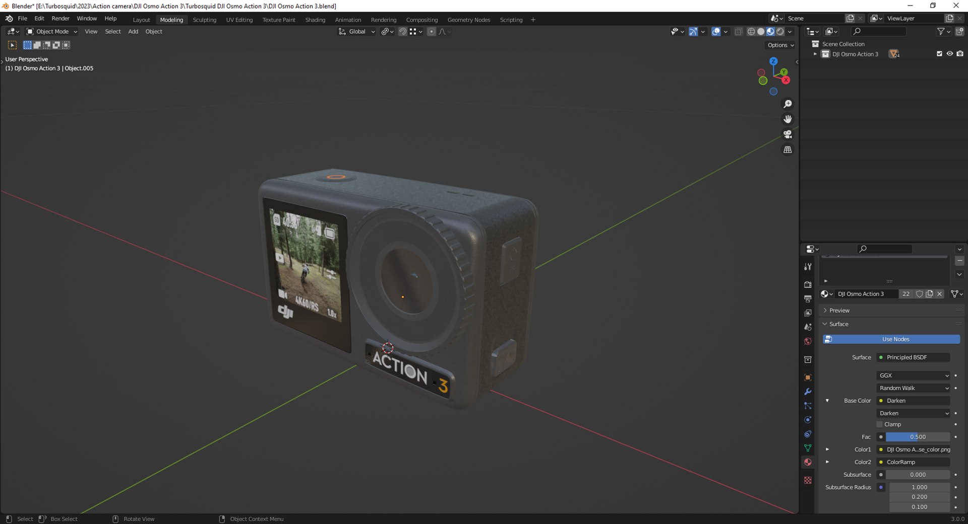Toggle viewport gizmos display
This screenshot has width=968, height=524.
click(x=693, y=32)
